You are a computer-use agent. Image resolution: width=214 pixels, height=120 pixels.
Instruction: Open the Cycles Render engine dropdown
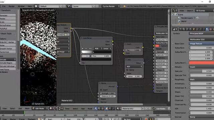pyautogui.click(x=111, y=6)
